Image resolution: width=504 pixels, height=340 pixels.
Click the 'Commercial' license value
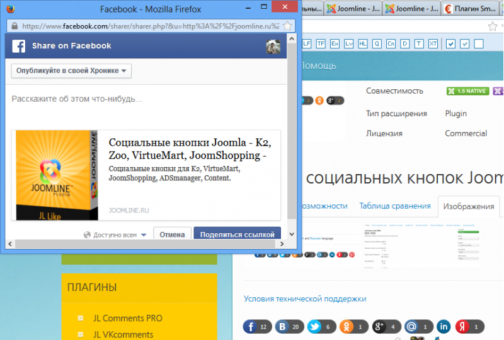[x=466, y=133]
